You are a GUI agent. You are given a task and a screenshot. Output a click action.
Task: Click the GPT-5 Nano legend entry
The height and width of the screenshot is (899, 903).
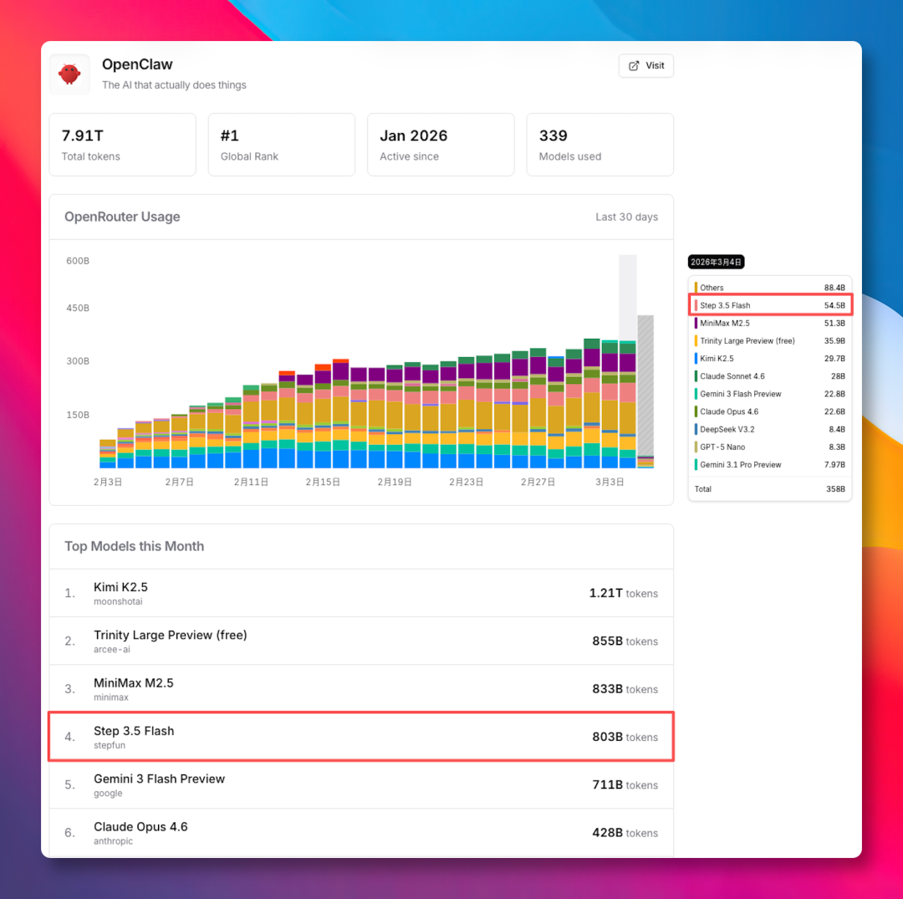tap(770, 447)
